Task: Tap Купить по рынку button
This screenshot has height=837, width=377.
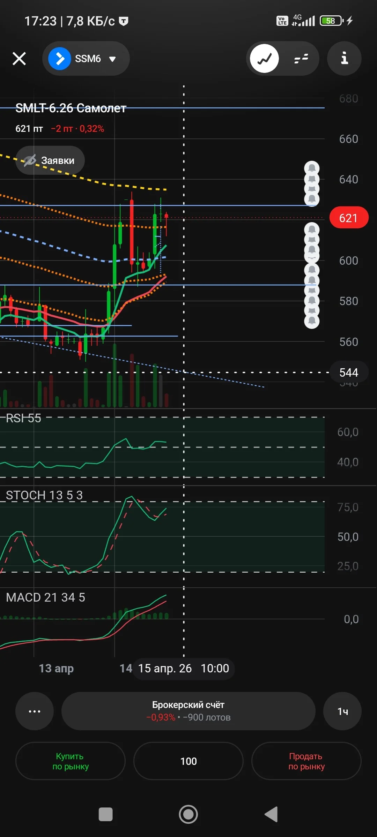Action: click(71, 761)
